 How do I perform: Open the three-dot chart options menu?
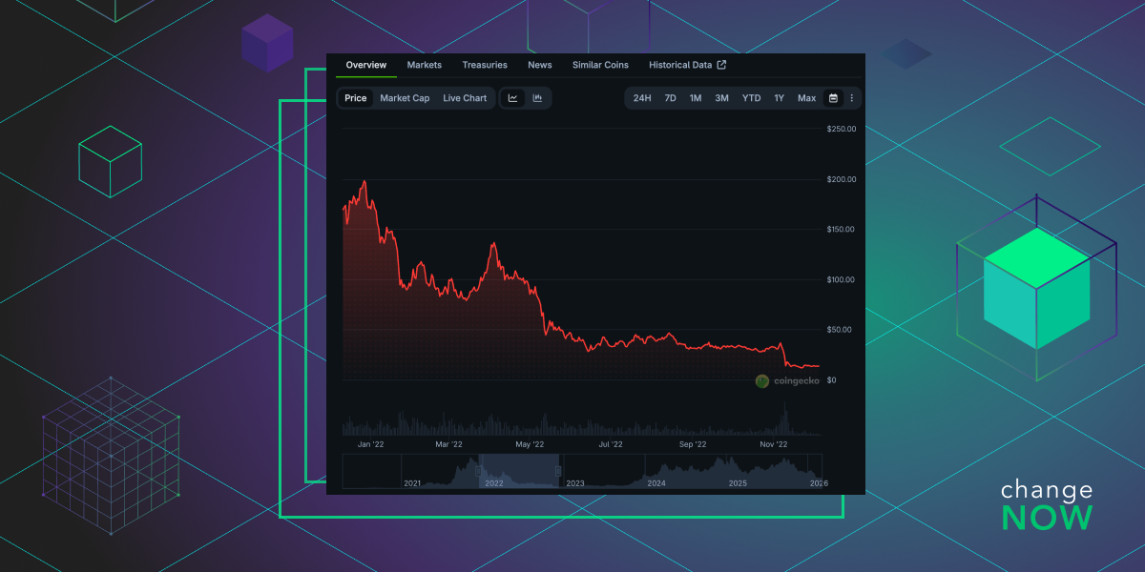tap(851, 98)
